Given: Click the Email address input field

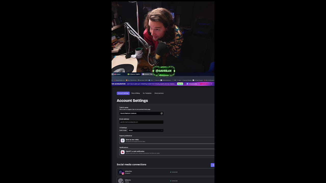Looking at the screenshot, I should click(x=141, y=122).
